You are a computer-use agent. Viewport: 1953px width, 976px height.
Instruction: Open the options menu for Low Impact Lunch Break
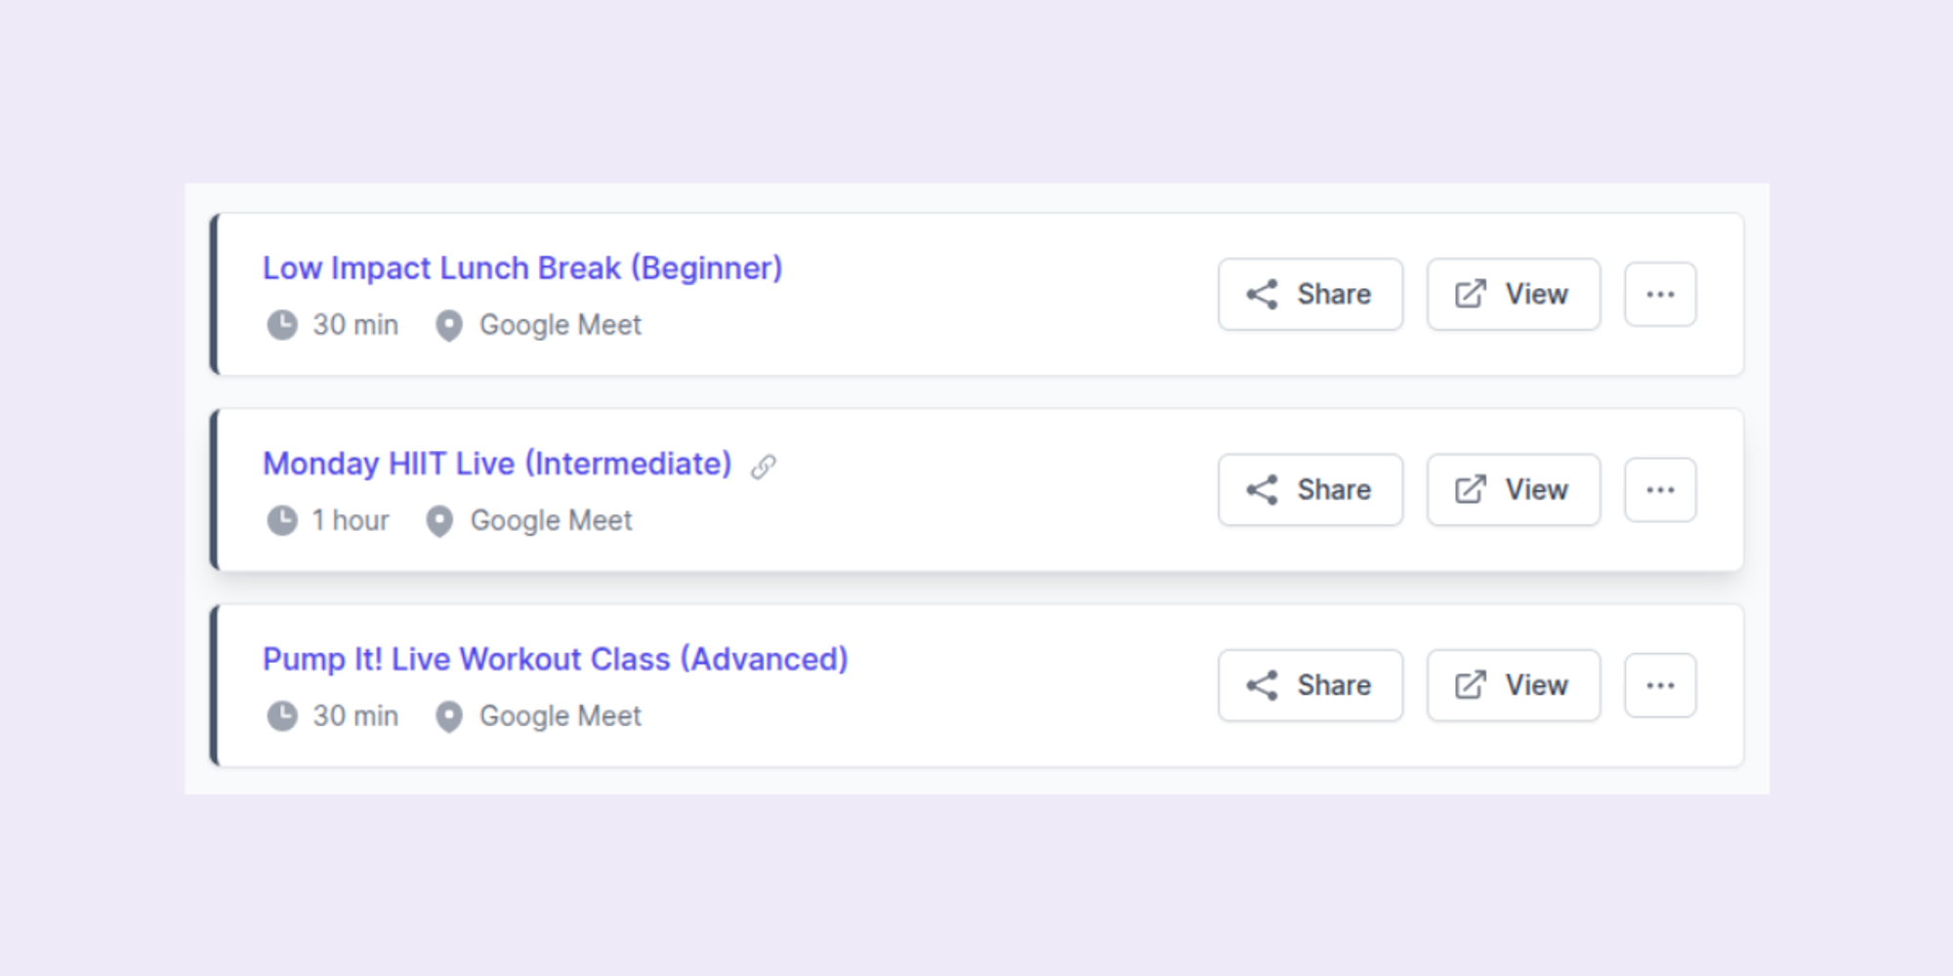pos(1659,294)
